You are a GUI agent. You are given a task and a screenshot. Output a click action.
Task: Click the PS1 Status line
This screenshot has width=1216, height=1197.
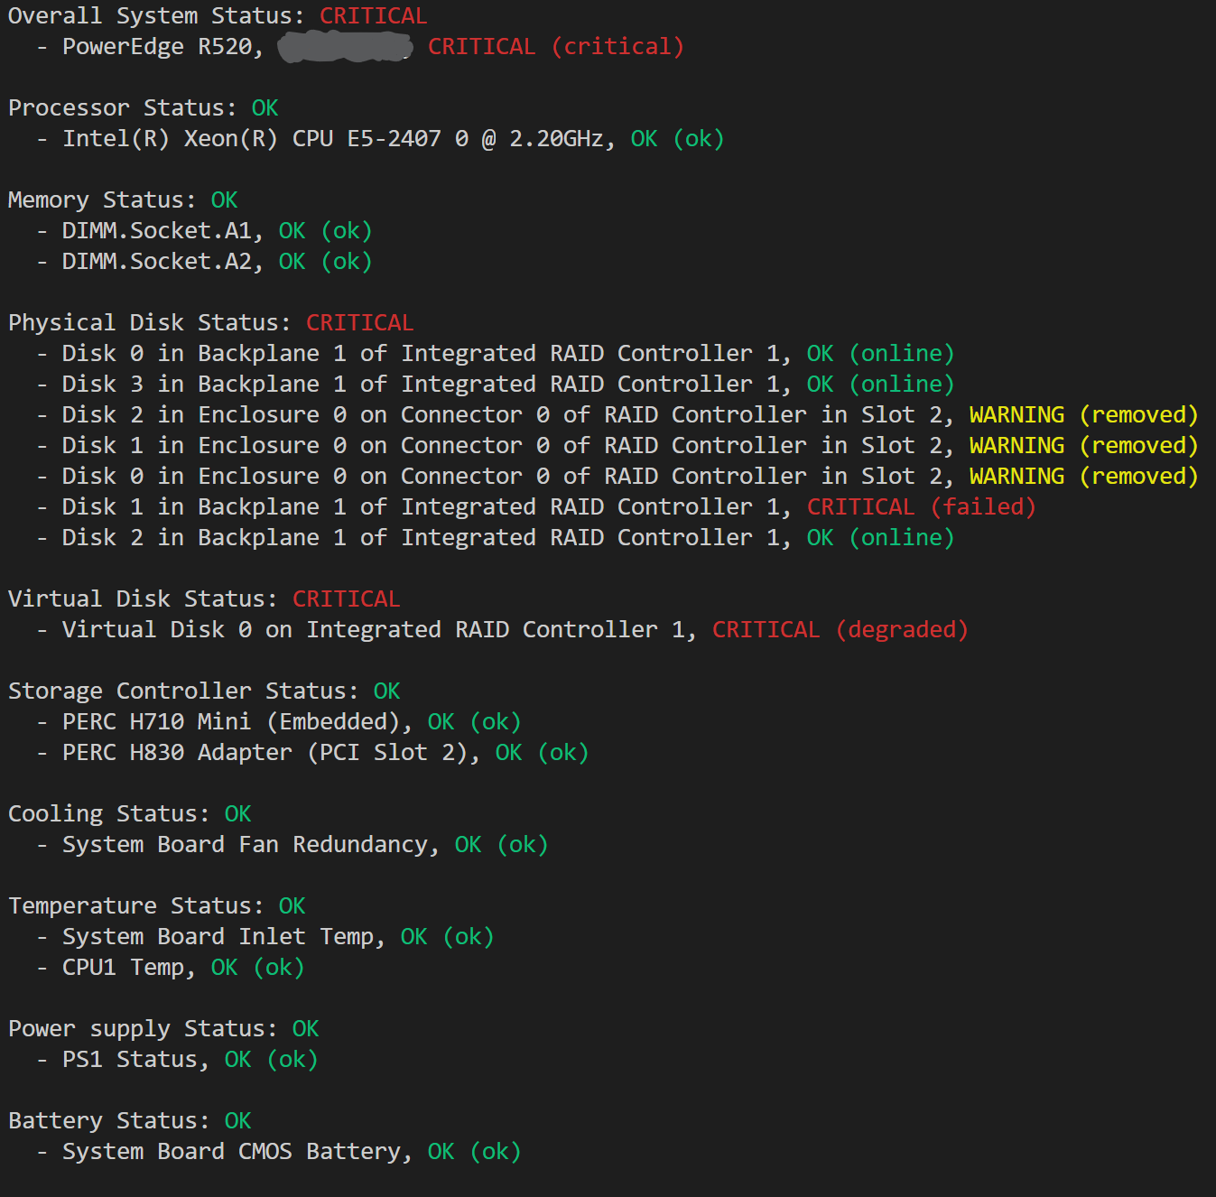pyautogui.click(x=177, y=1060)
